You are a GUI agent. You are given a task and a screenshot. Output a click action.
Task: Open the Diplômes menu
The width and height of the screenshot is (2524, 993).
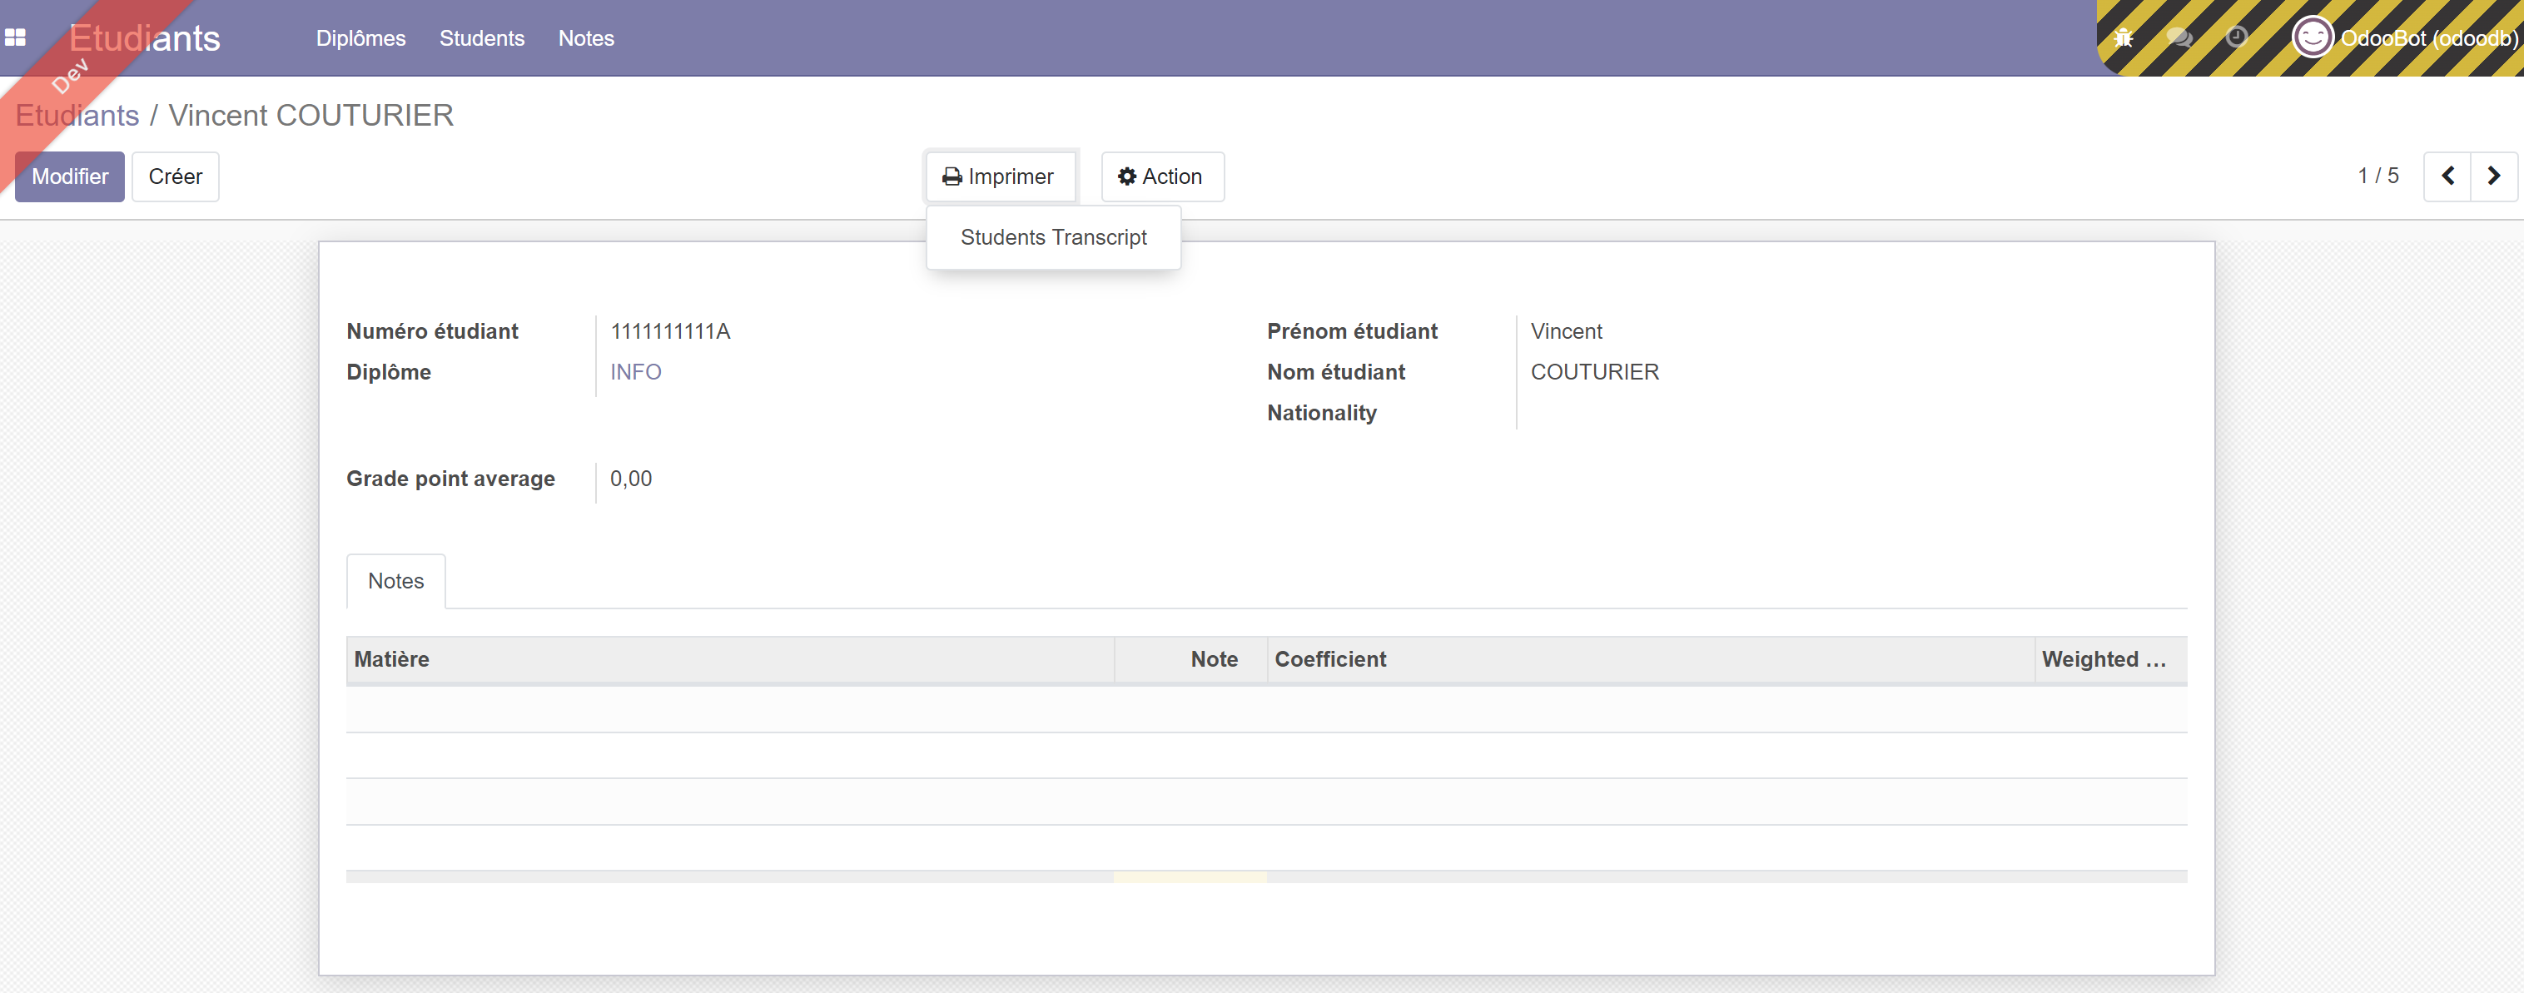click(x=360, y=38)
